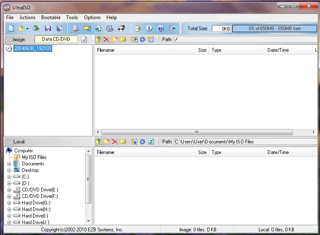Click the image properties check-document icon
This screenshot has width=320, height=235.
[x=84, y=40]
